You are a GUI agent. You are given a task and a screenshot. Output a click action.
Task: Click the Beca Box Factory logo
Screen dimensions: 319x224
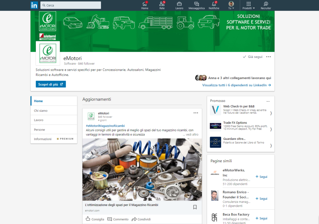point(215,217)
